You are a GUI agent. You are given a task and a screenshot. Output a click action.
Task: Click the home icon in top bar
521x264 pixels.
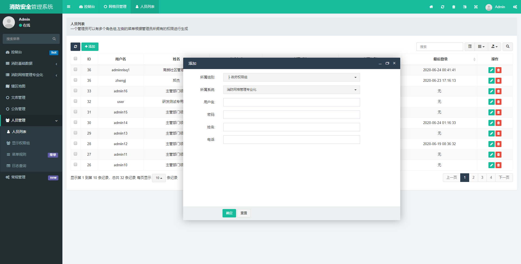point(431,7)
